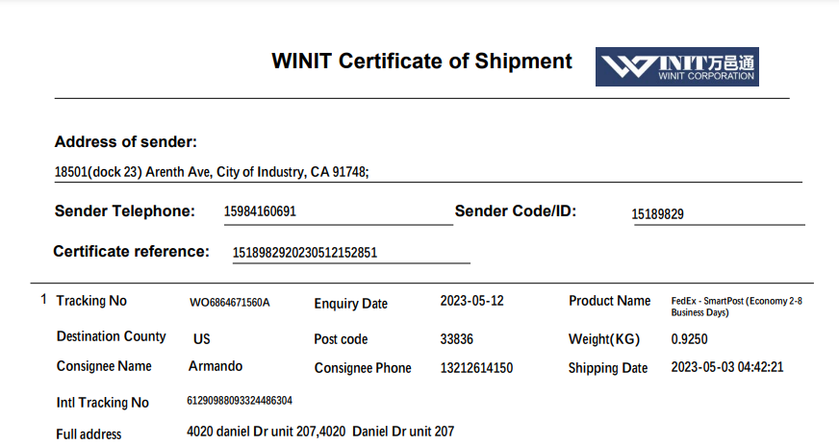Click the Enquiry Date value 2023-05-12
This screenshot has width=839, height=445.
pos(471,301)
